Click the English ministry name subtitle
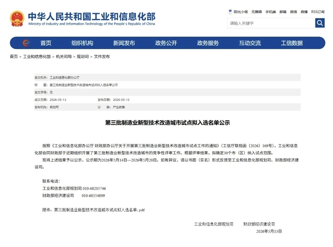Image resolution: width=333 pixels, height=247 pixels. 92,24
